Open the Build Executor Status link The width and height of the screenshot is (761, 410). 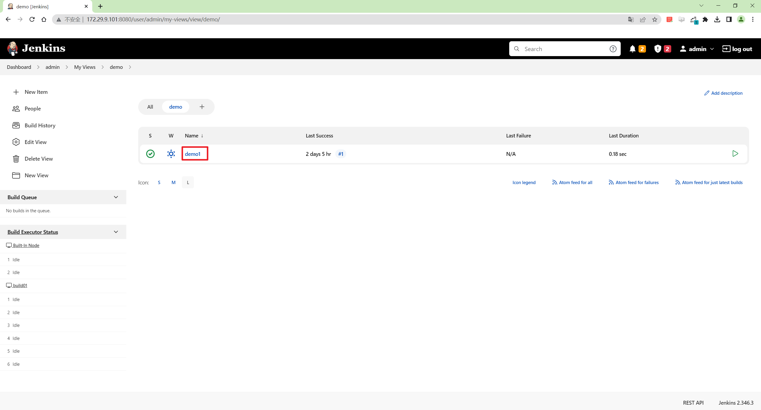tap(33, 232)
